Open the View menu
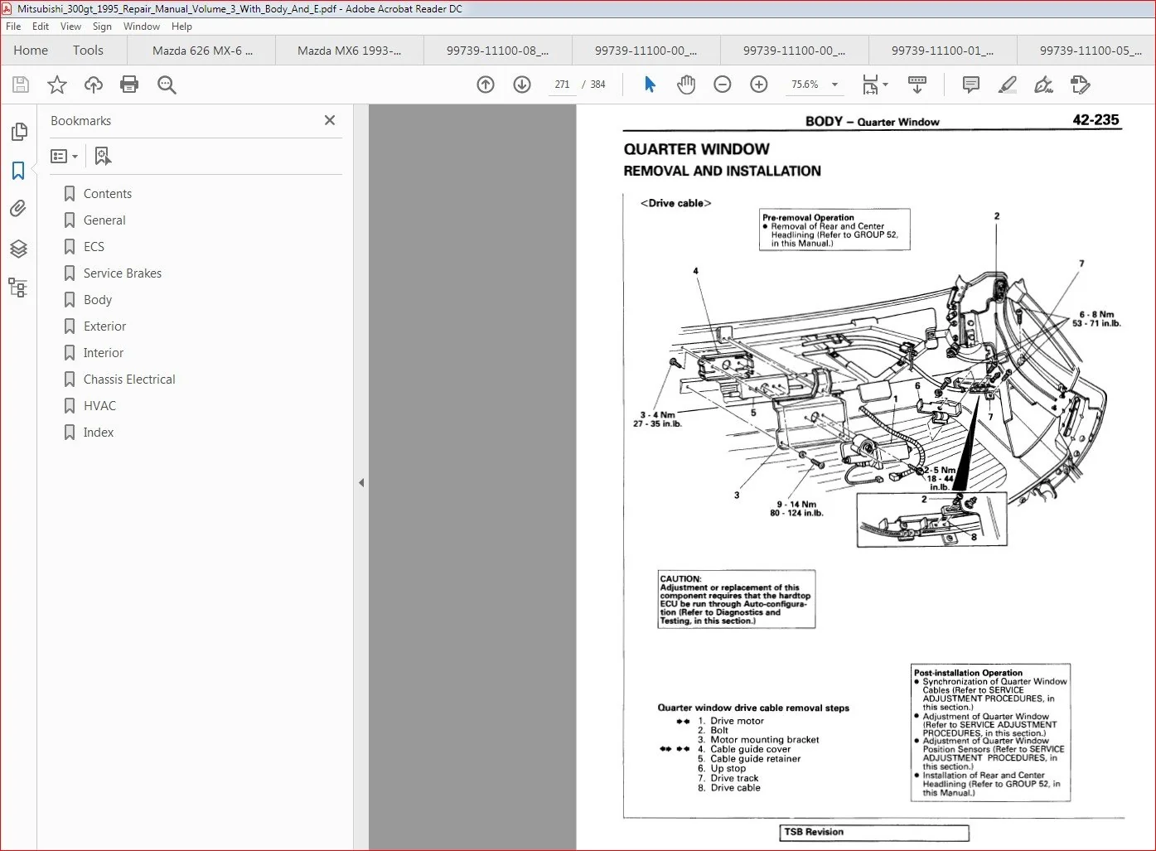The height and width of the screenshot is (851, 1156). click(x=71, y=27)
